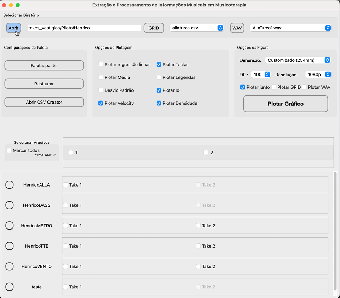340x298 pixels.
Task: Disable the Plotar Velocity checkbox
Action: click(x=101, y=103)
